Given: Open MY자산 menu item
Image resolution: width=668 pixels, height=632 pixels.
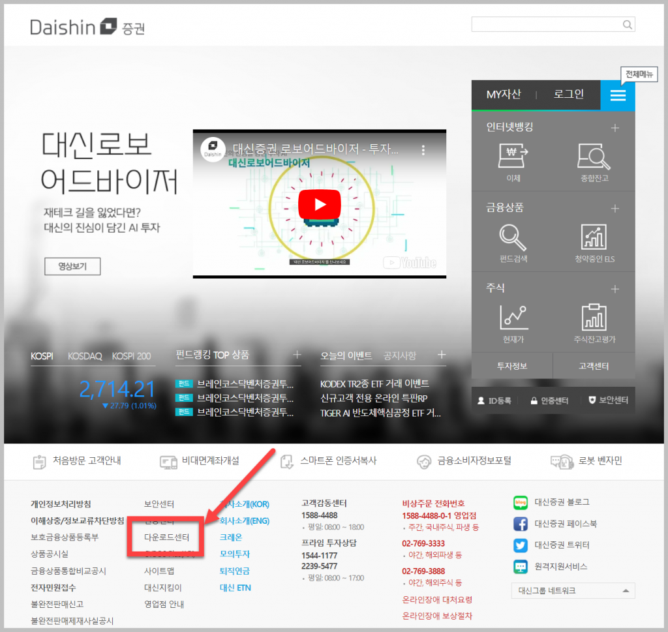Looking at the screenshot, I should click(x=504, y=94).
